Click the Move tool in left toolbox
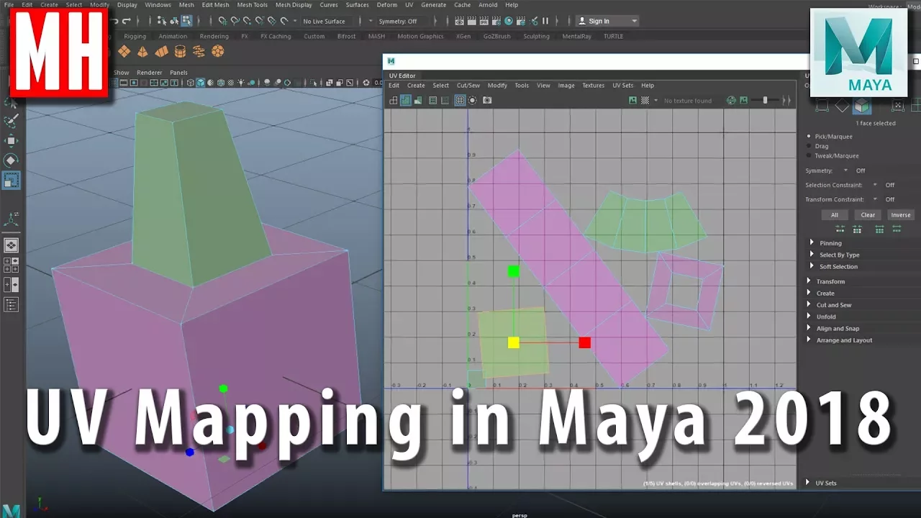921x518 pixels. pos(12,140)
